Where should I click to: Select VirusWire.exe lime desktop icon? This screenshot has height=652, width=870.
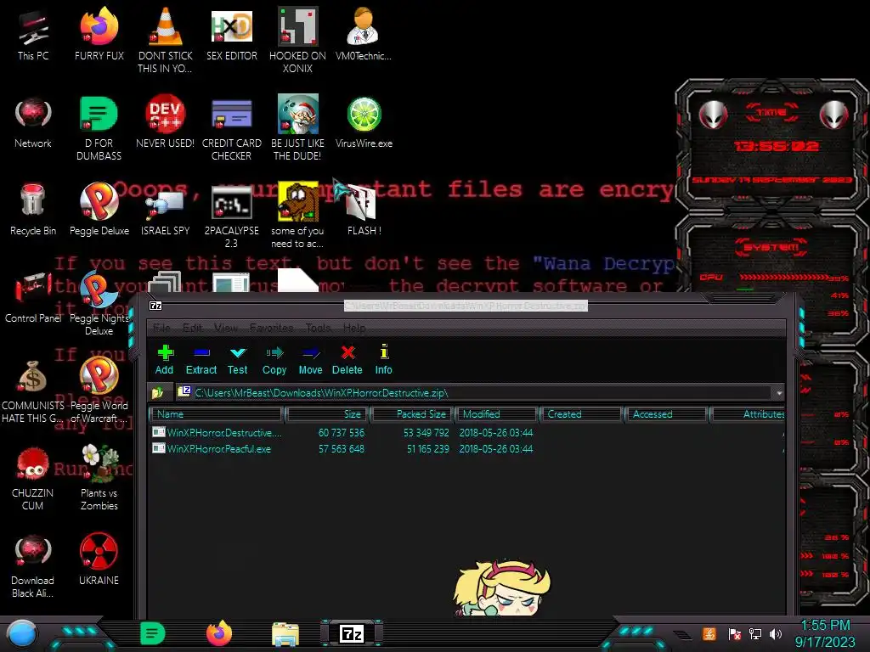[364, 122]
